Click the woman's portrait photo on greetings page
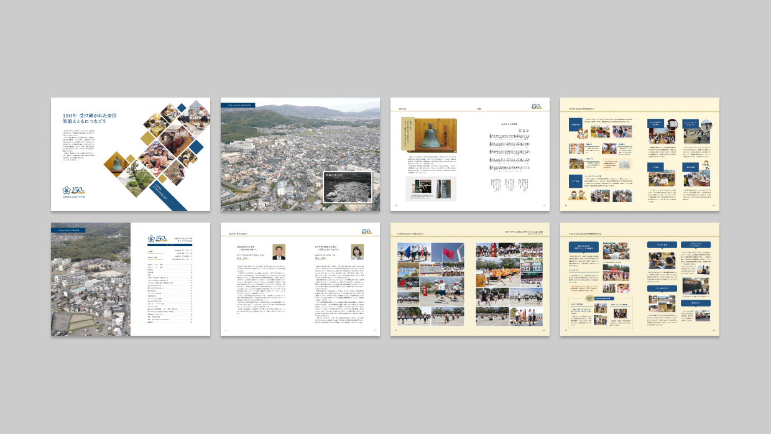Image resolution: width=771 pixels, height=434 pixels. (357, 251)
